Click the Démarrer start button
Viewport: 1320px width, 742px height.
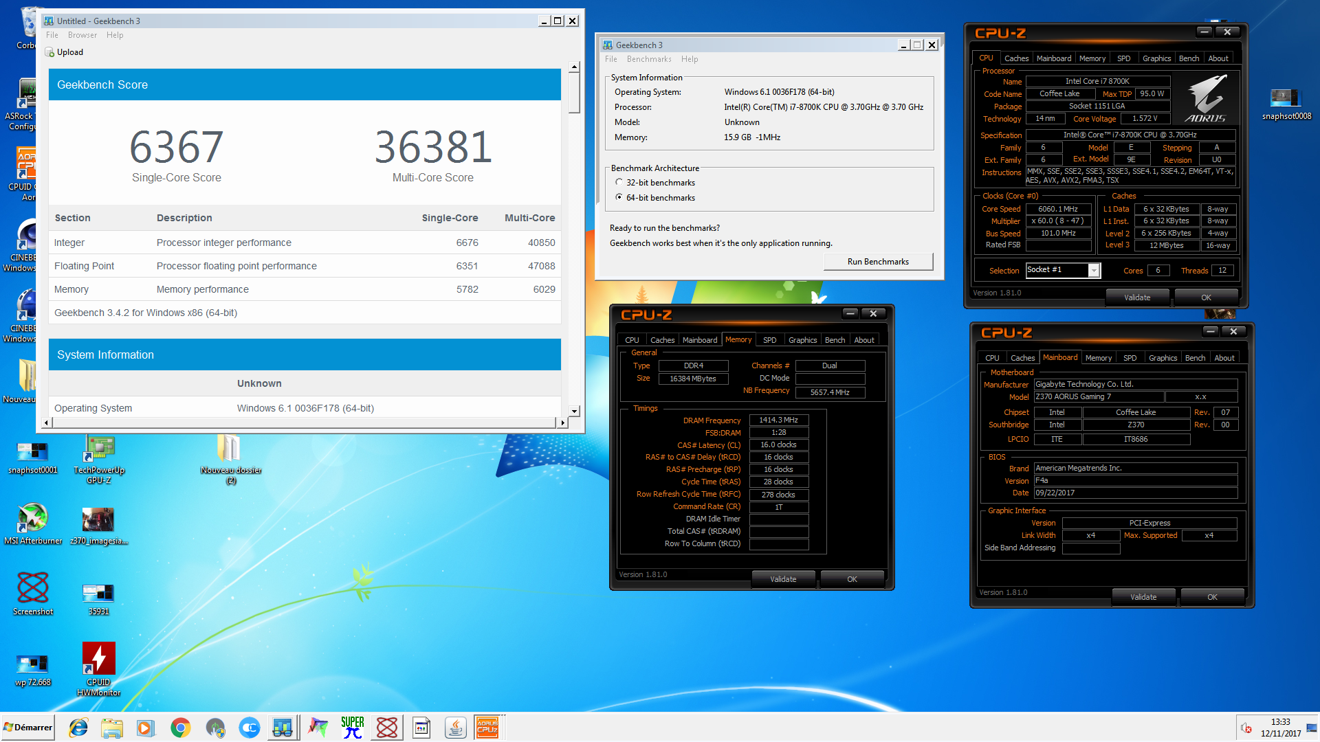(x=27, y=728)
